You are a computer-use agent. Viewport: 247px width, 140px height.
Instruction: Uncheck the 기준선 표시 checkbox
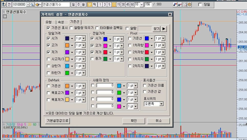click(49, 28)
